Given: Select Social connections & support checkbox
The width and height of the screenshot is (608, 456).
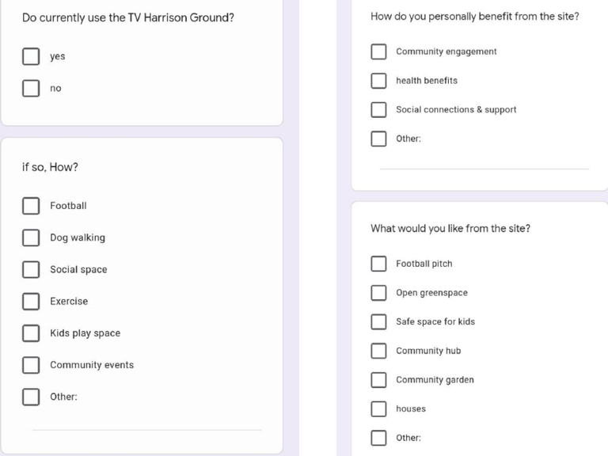Looking at the screenshot, I should tap(378, 109).
